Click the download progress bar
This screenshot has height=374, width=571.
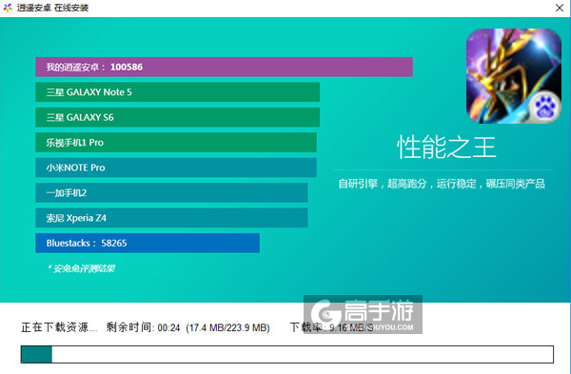click(x=287, y=354)
